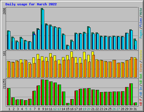Screen dimensions: 144x112
Task: Click the 161 visits axis value
Action: pyautogui.click(x=4, y=53)
